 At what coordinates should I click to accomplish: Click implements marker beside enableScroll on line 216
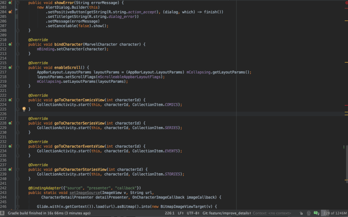click(x=10, y=68)
